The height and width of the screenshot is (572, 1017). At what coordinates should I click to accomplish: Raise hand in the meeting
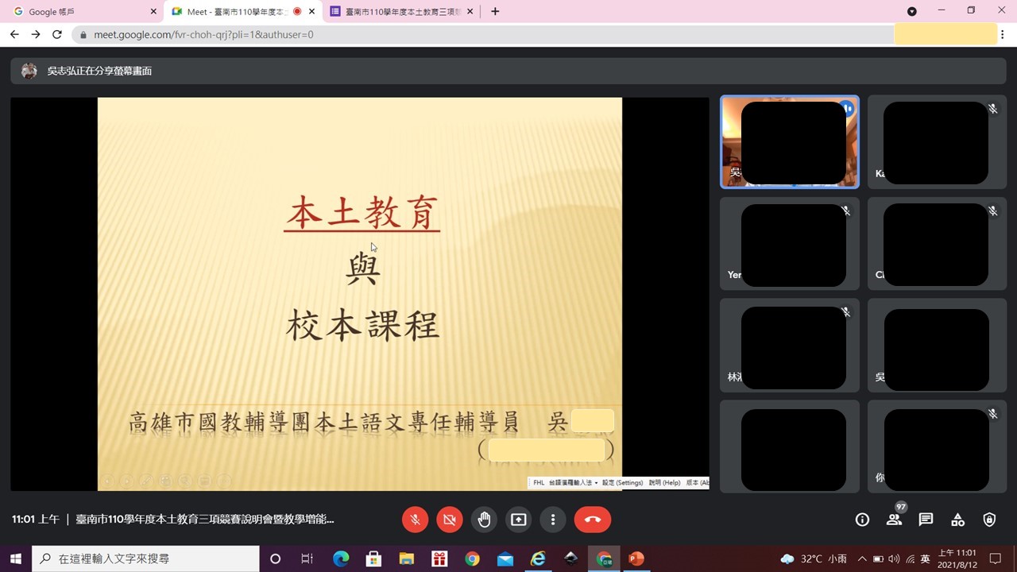coord(484,520)
